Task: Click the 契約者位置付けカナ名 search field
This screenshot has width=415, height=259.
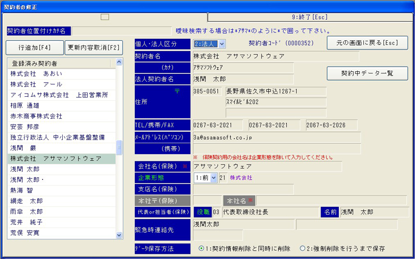Action: click(121, 31)
